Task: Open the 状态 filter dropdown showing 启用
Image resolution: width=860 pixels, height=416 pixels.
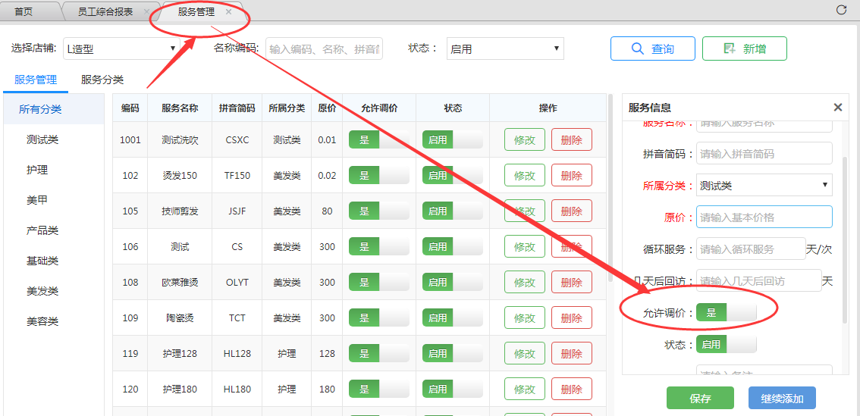Action: tap(505, 48)
